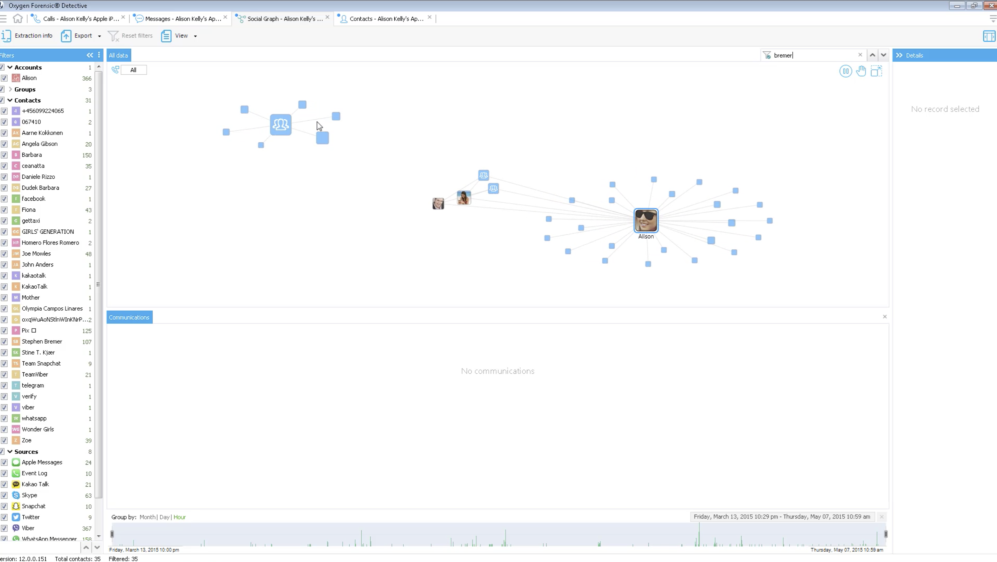Collapse the Details panel
Viewport: 997px width, 562px height.
pyautogui.click(x=899, y=55)
